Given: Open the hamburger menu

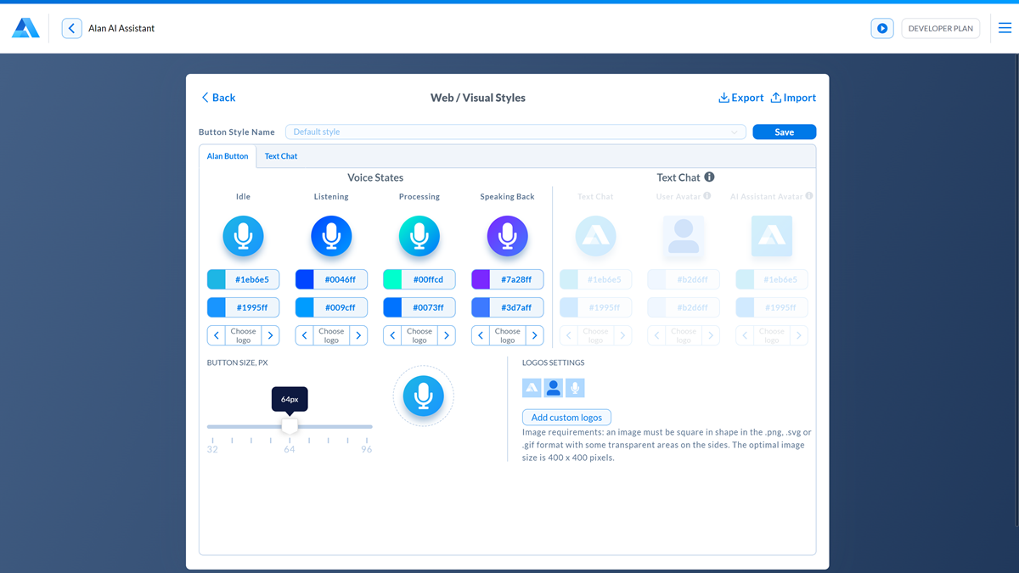Looking at the screenshot, I should 1005,28.
